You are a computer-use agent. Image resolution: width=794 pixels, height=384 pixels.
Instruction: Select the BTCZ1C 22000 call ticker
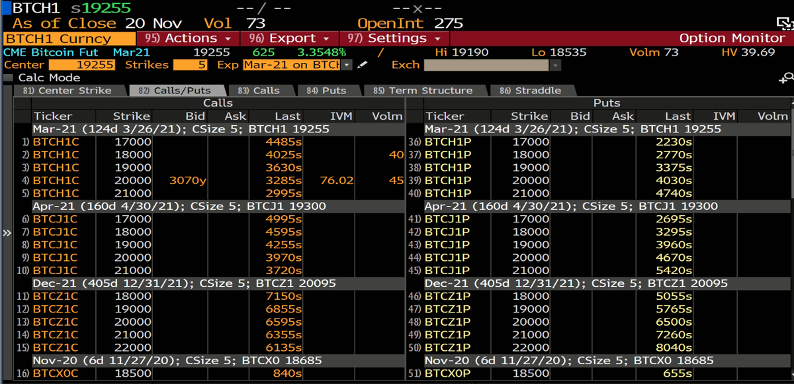click(x=56, y=348)
